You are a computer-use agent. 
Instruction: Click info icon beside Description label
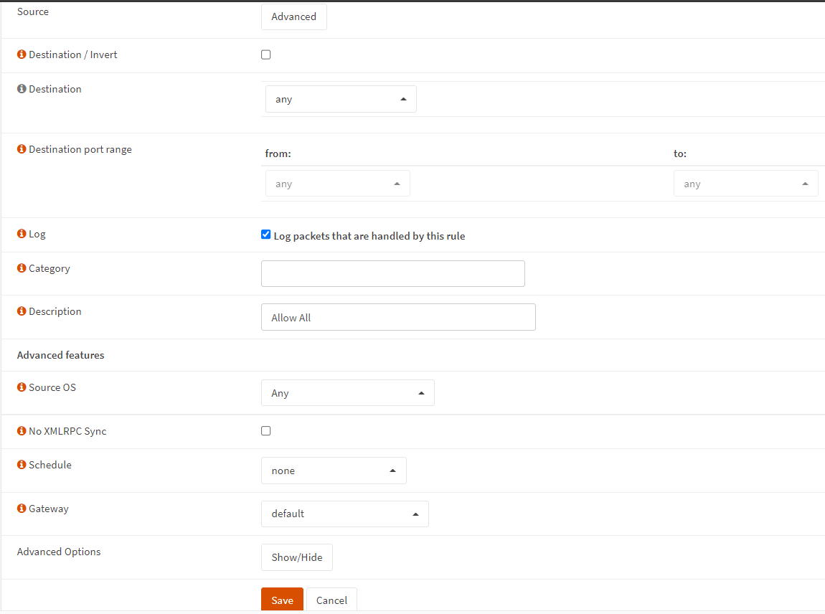tap(22, 311)
